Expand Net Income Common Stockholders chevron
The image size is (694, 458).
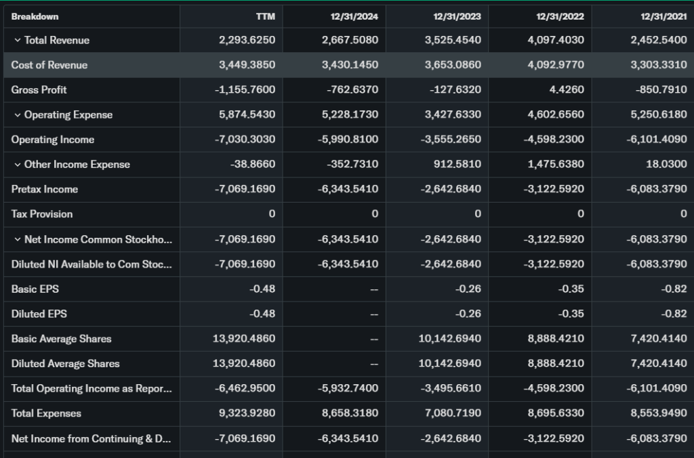click(18, 240)
